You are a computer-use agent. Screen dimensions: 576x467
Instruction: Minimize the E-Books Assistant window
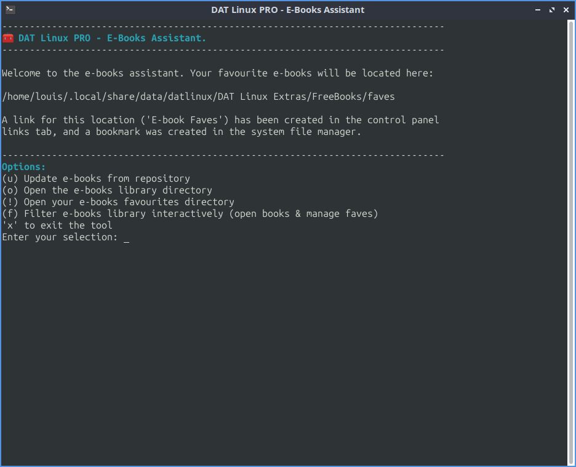coord(538,10)
